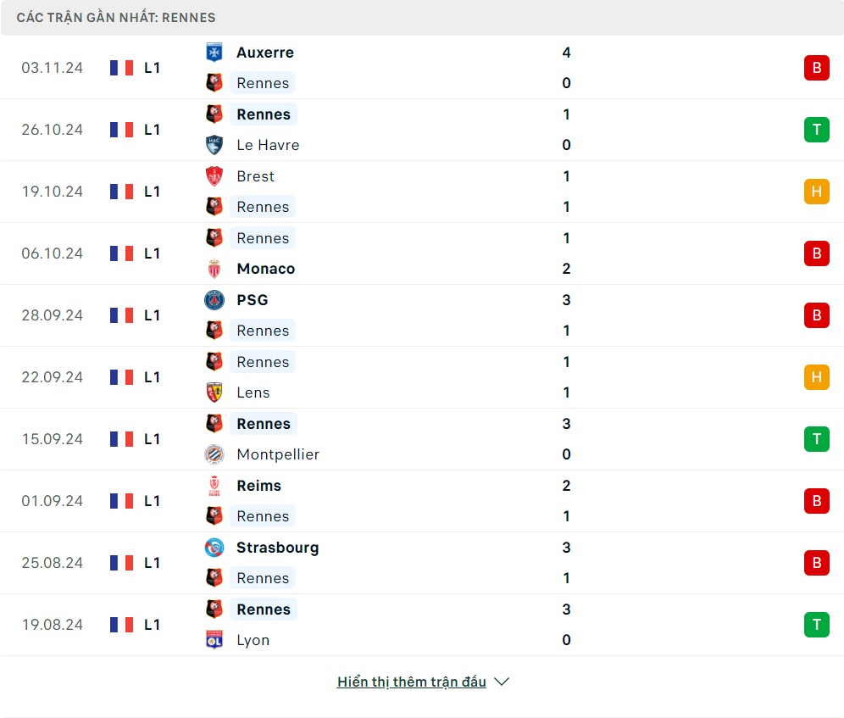Open the Auxerre team name link
Screen dimensions: 844x718
point(265,53)
